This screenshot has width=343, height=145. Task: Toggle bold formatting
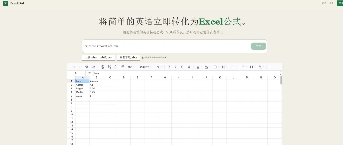coord(169,67)
